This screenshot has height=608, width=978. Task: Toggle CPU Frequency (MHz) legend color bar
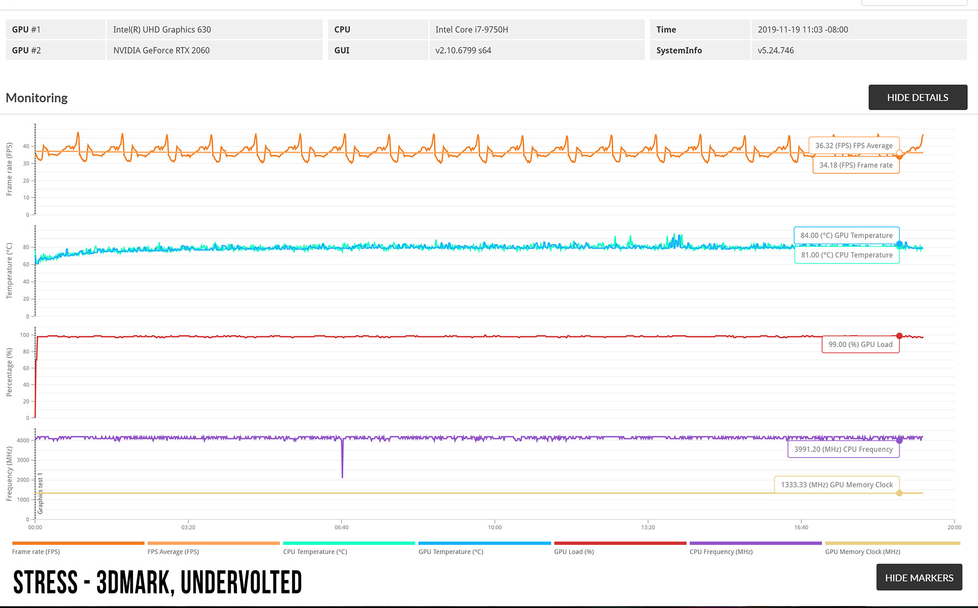pyautogui.click(x=756, y=543)
